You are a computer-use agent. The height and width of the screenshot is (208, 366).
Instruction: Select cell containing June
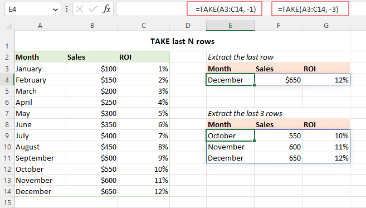pos(40,124)
